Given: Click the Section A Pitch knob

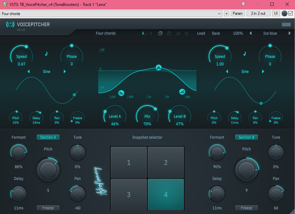Looking at the screenshot, I should coord(48,170).
